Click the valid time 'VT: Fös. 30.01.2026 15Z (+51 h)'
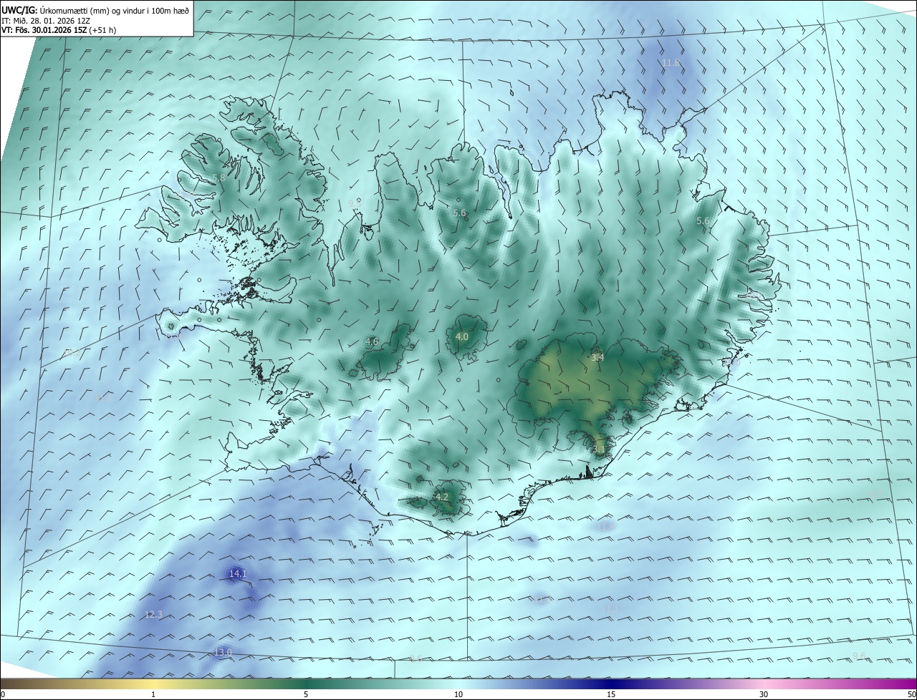The width and height of the screenshot is (917, 700). point(59,30)
